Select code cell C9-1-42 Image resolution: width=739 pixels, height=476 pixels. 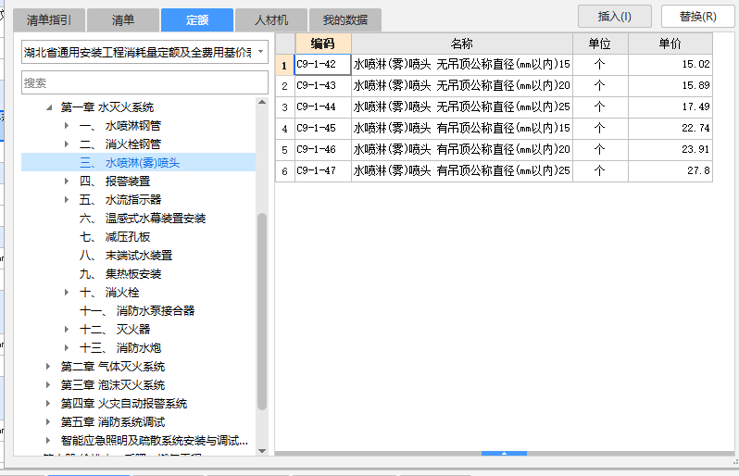coord(323,65)
